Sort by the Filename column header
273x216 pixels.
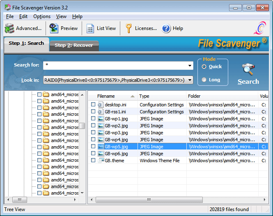[x=113, y=96]
